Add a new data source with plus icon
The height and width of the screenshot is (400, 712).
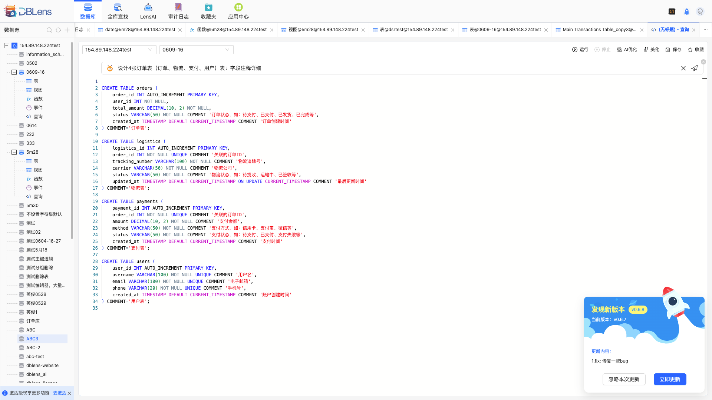(67, 30)
